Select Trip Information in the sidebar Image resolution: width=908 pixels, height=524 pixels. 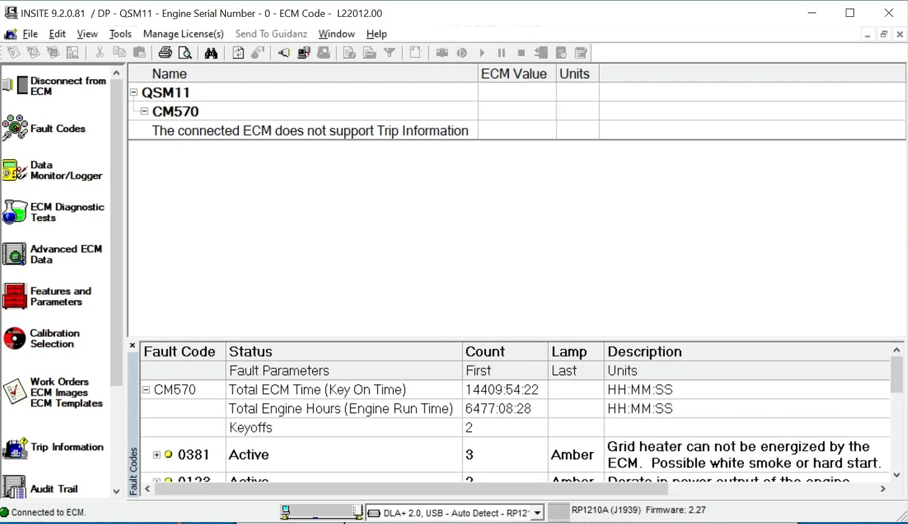pyautogui.click(x=53, y=447)
